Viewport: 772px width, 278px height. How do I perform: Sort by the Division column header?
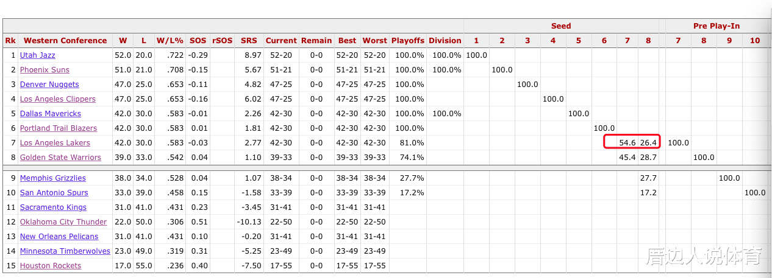tap(445, 41)
